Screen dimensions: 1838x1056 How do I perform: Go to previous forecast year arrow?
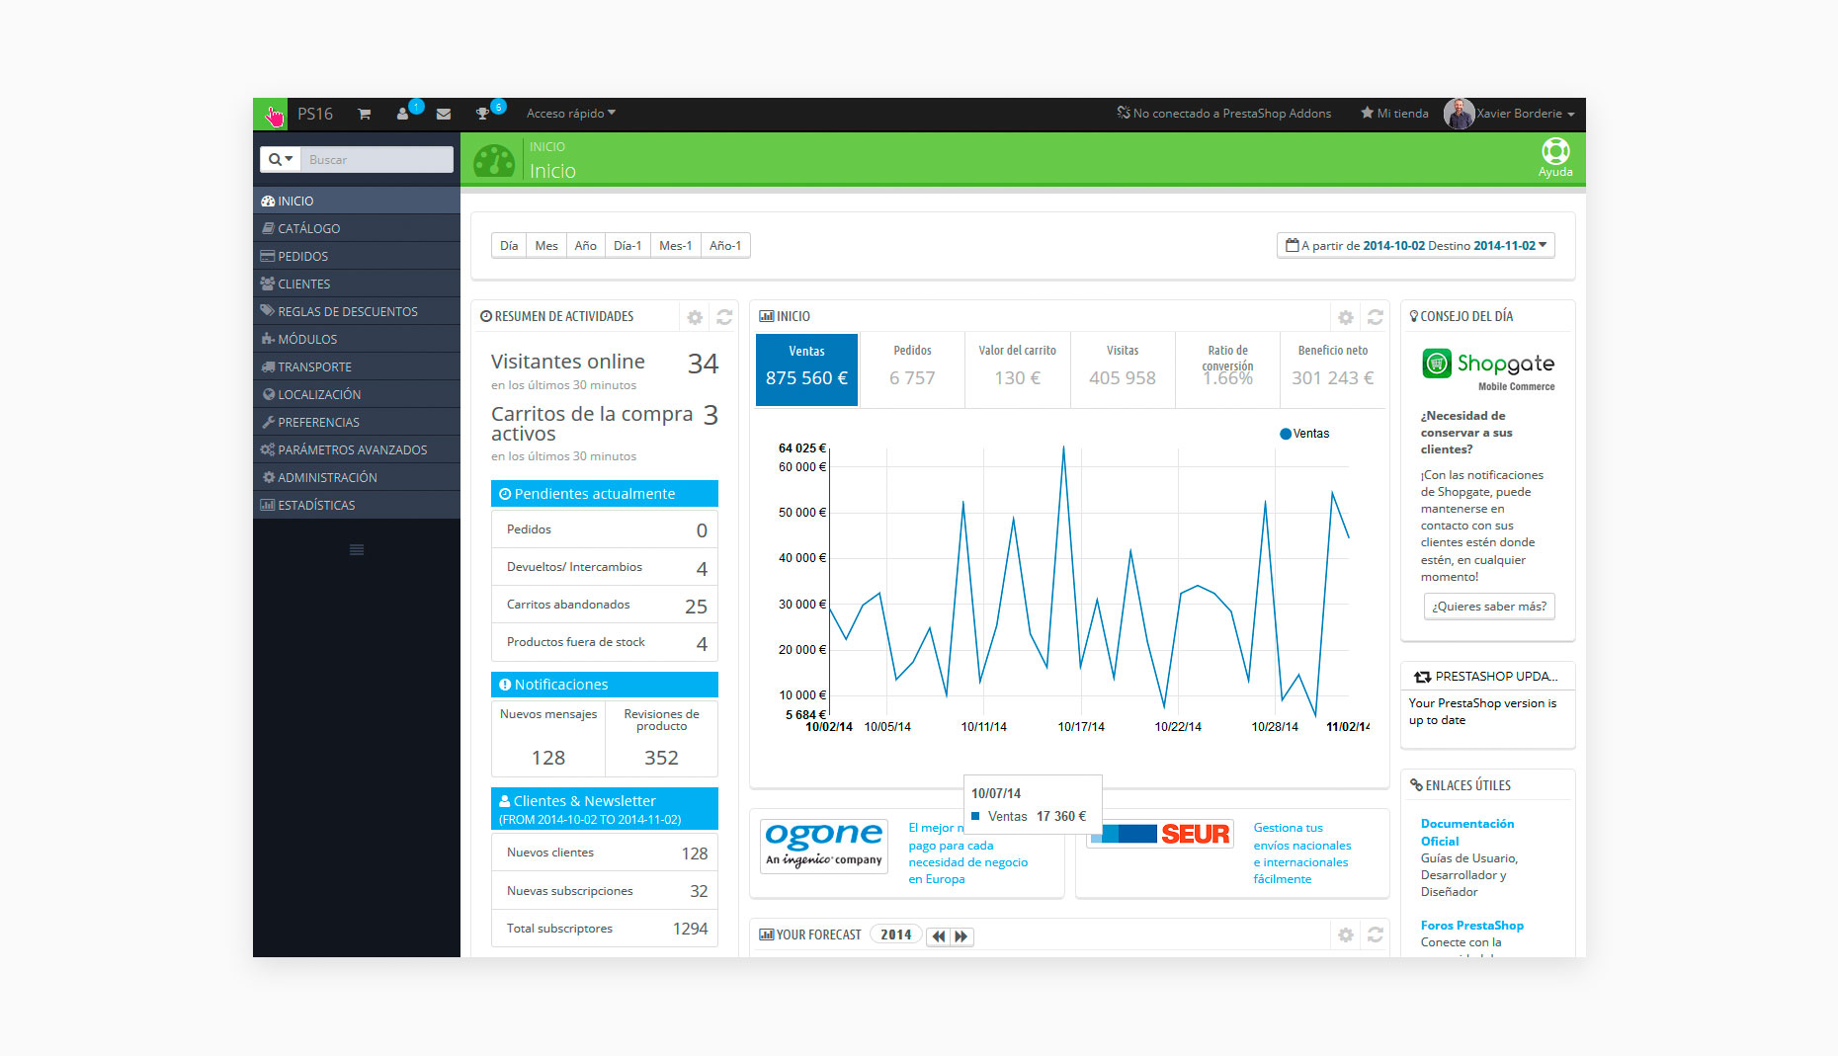coord(938,935)
